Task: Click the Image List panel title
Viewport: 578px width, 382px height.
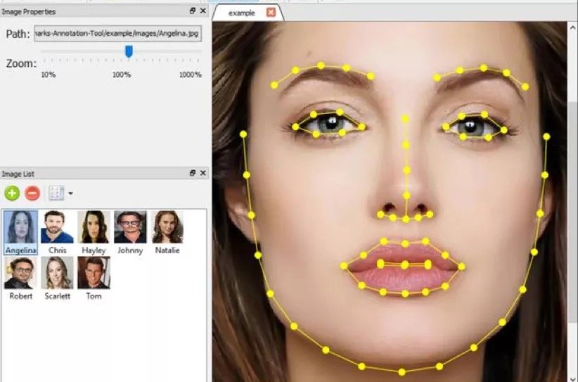Action: 18,174
